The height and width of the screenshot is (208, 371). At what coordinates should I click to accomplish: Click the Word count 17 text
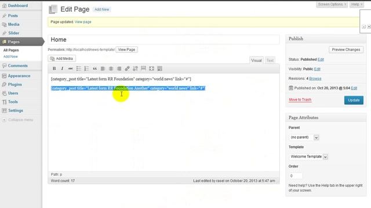click(63, 181)
